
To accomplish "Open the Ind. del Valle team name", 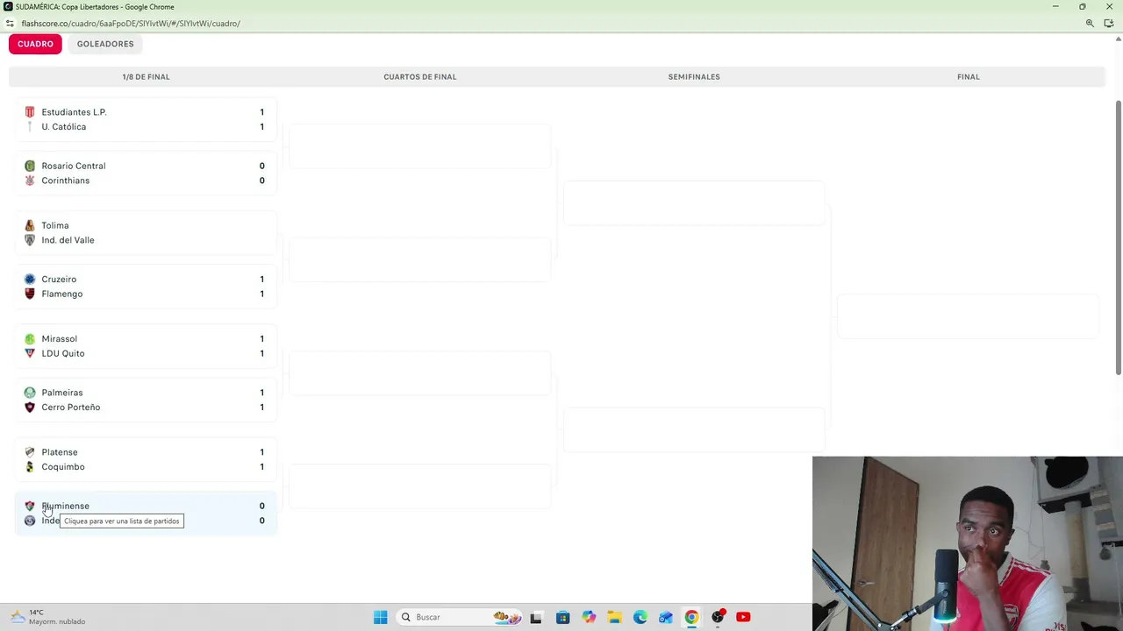I will [x=68, y=240].
